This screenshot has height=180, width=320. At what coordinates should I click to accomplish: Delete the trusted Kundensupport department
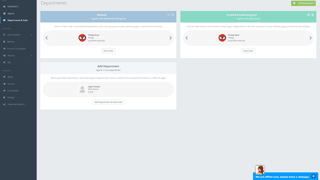point(312,15)
